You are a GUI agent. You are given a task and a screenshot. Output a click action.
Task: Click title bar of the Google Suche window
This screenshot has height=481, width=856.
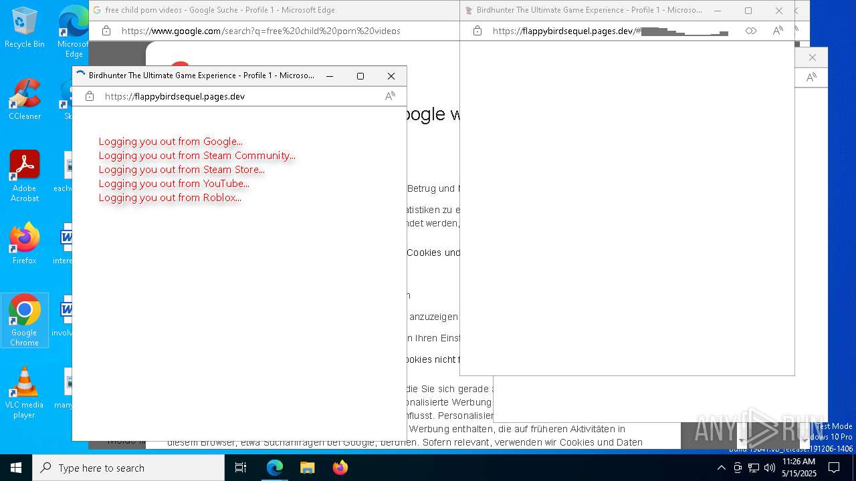(x=274, y=11)
